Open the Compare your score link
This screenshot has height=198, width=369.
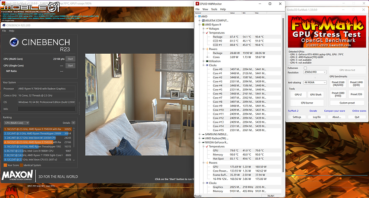[x=334, y=111]
